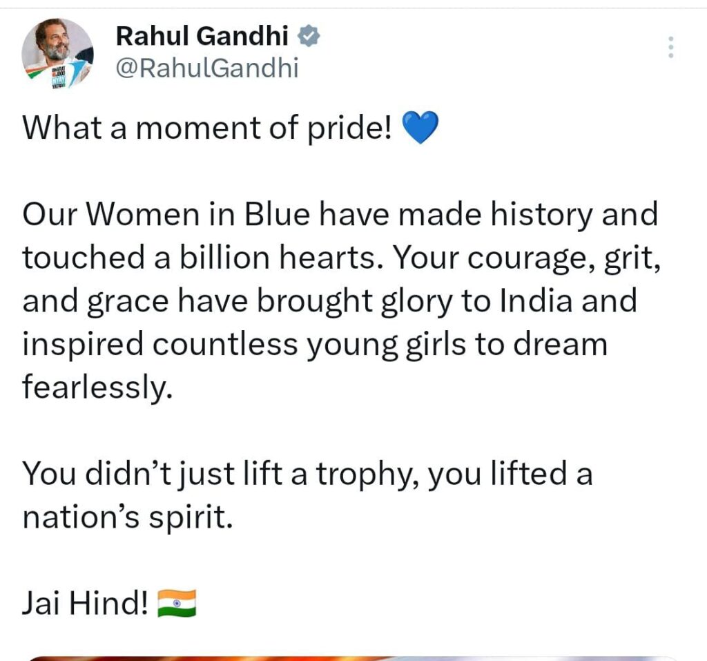Open the Rahul Gandhi display name link

[x=202, y=36]
